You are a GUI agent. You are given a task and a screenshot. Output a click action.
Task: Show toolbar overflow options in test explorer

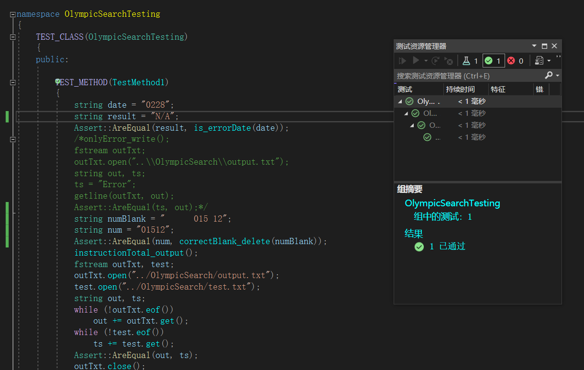[x=558, y=57]
